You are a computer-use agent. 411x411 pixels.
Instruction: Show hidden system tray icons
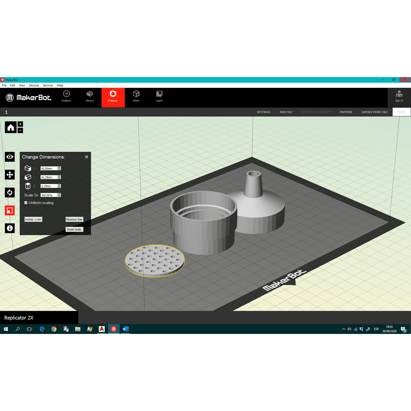pyautogui.click(x=344, y=329)
